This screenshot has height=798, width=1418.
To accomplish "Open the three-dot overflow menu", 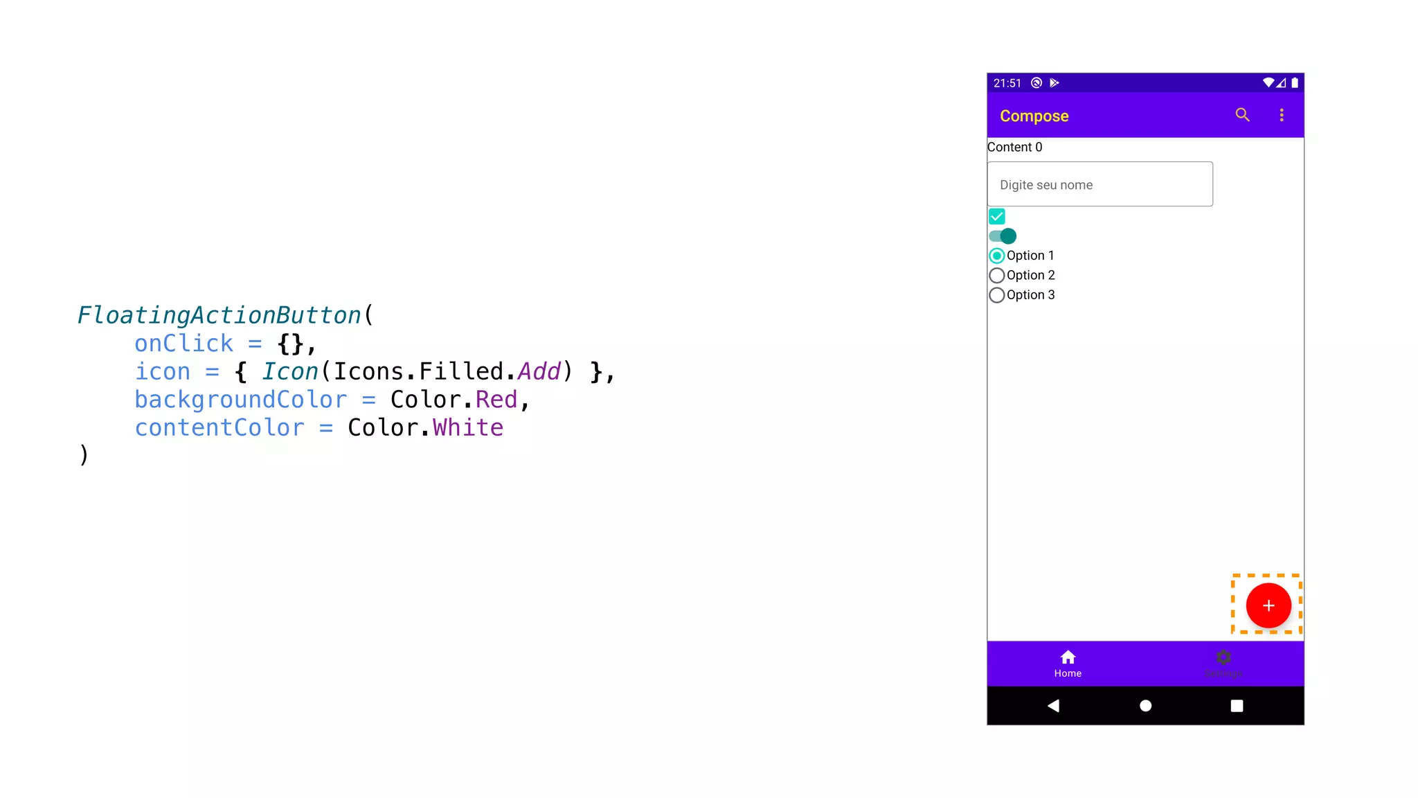I will coord(1282,115).
